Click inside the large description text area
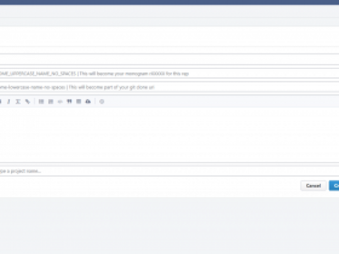 169,135
